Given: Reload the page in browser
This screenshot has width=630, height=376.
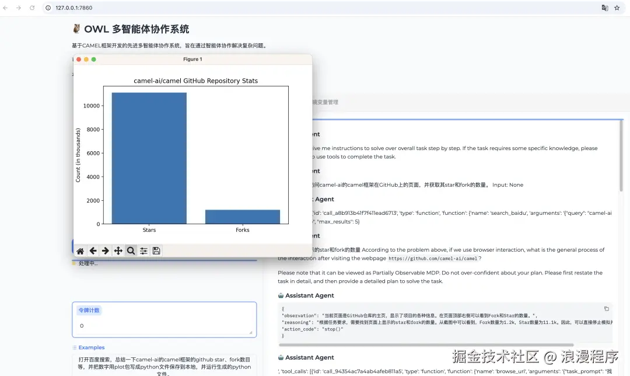Looking at the screenshot, I should click(32, 8).
